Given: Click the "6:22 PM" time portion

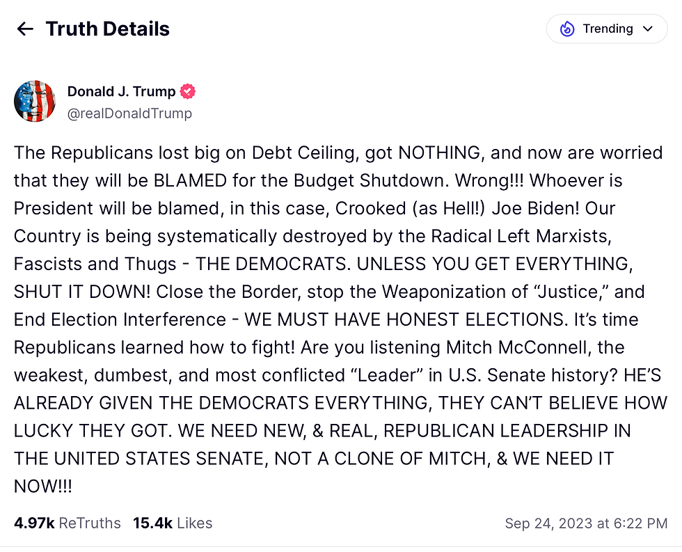Looking at the screenshot, I should point(640,523).
